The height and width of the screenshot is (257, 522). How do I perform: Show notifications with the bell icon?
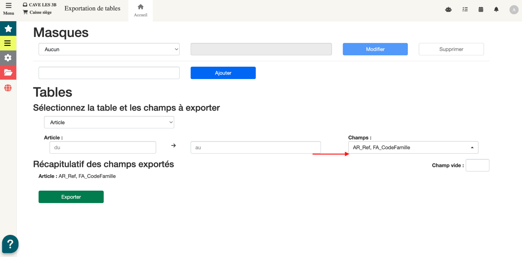click(x=496, y=9)
